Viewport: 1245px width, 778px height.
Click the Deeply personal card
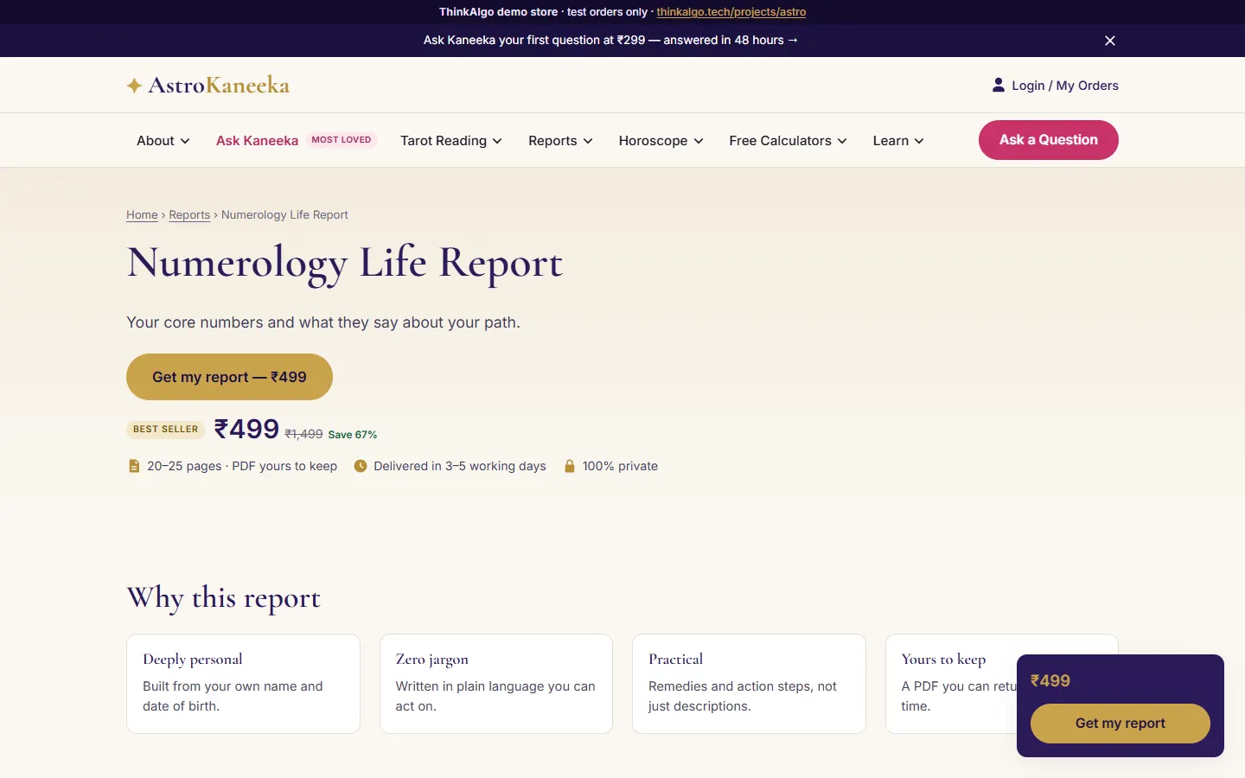coord(243,684)
